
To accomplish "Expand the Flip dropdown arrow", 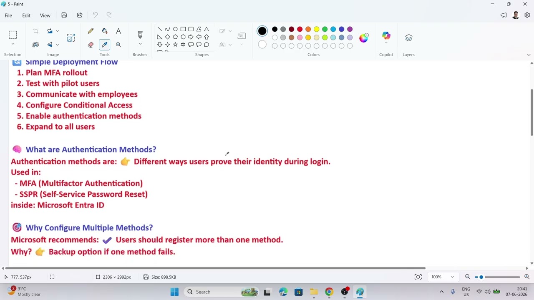I will click(57, 45).
